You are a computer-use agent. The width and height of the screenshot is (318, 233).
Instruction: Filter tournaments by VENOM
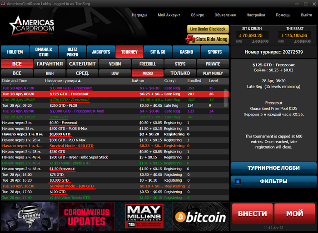(x=115, y=64)
